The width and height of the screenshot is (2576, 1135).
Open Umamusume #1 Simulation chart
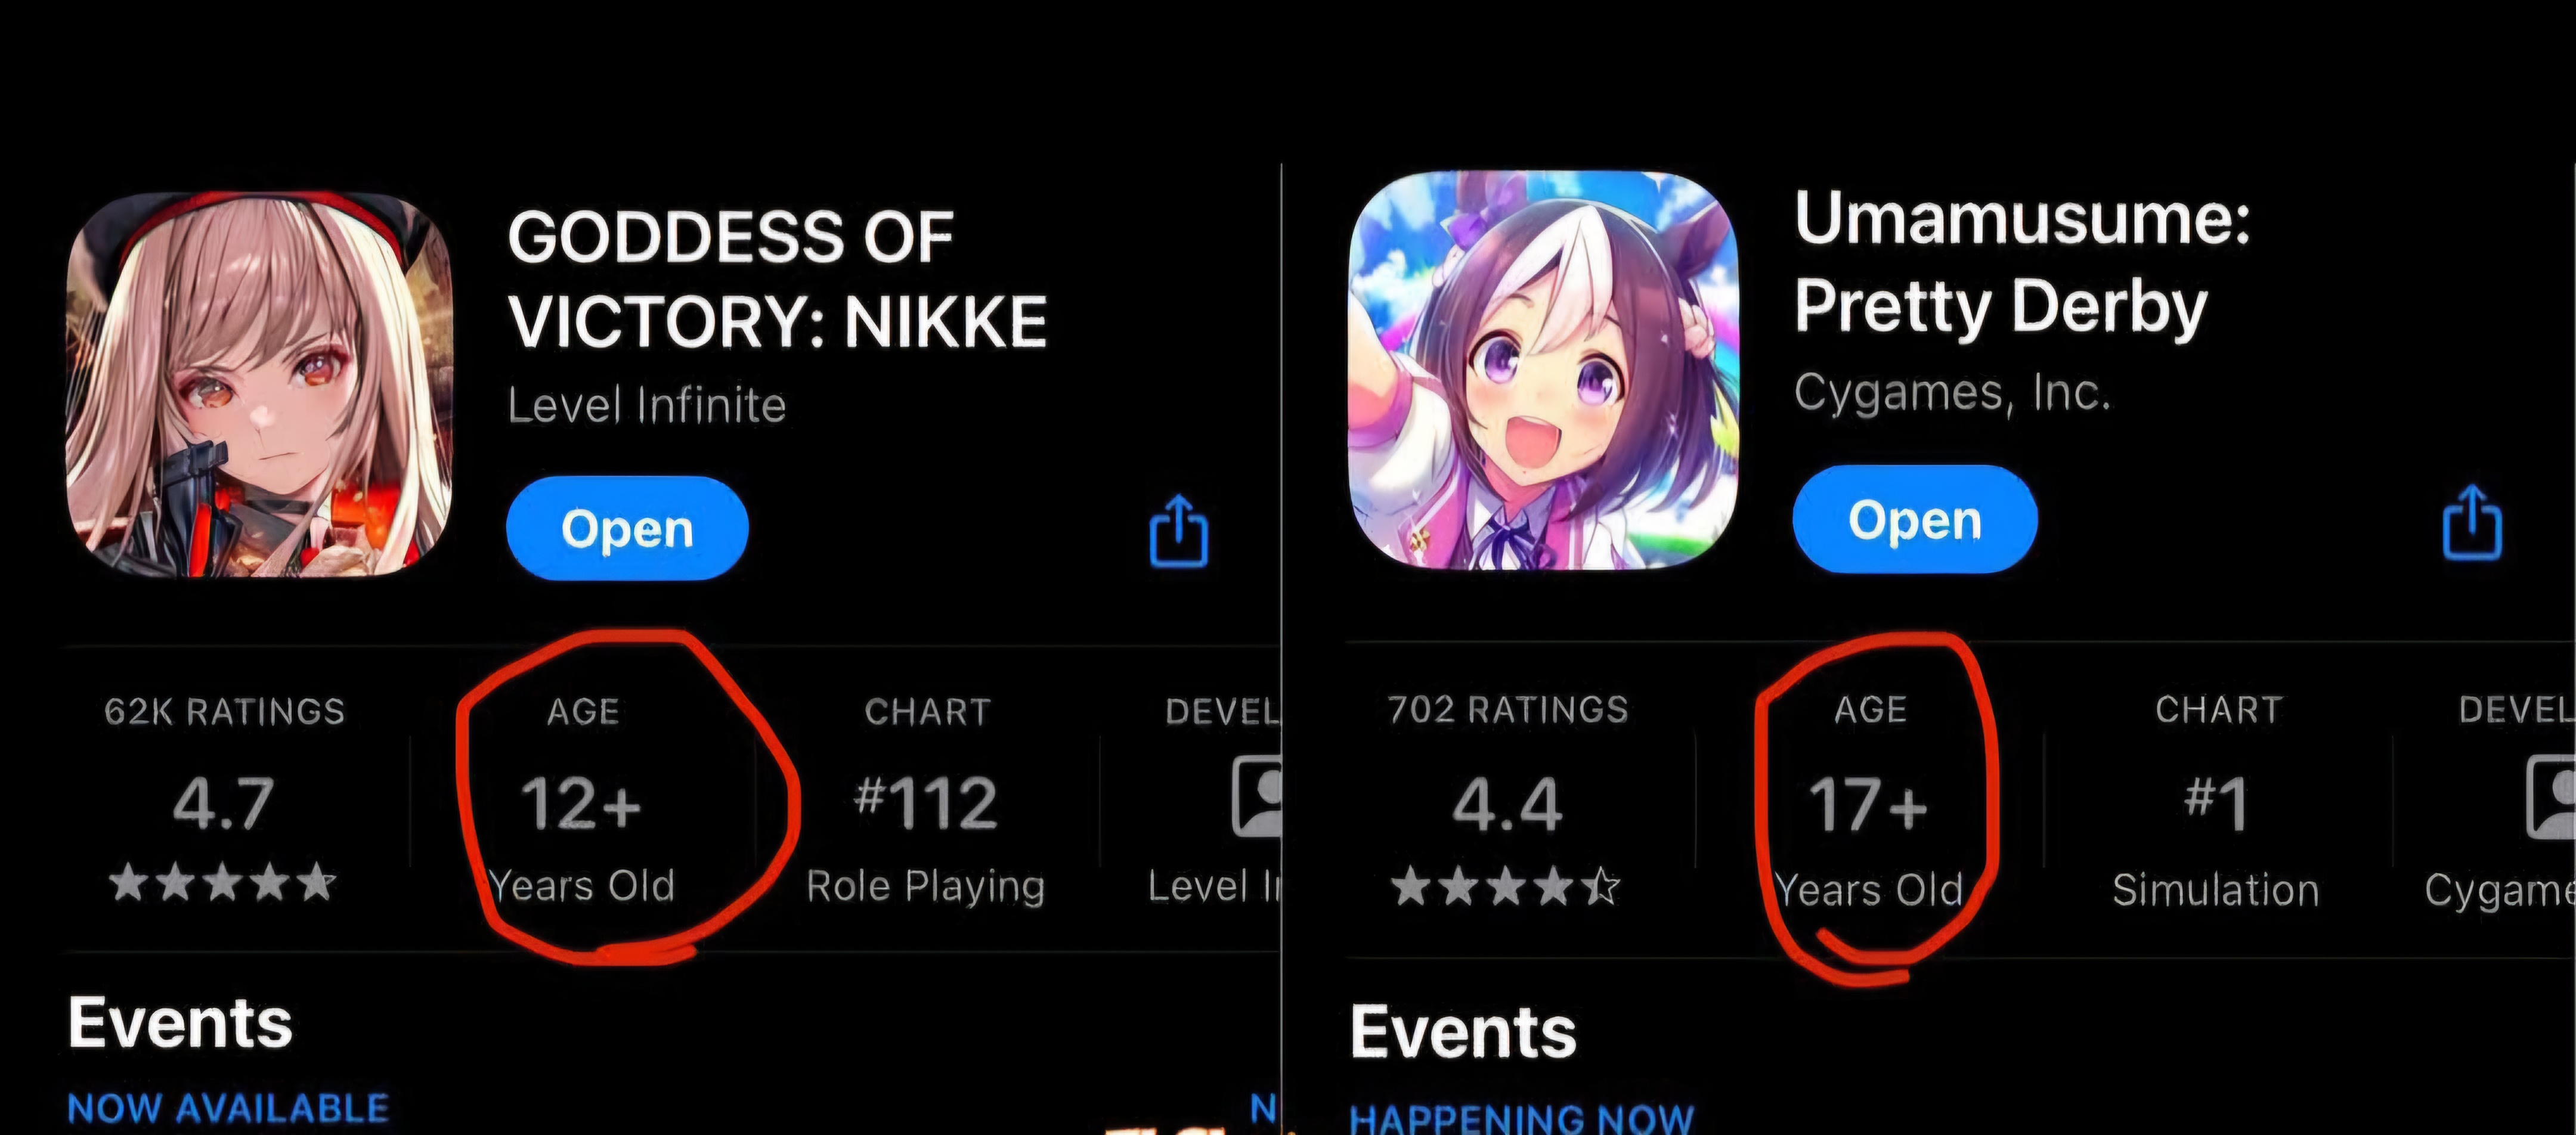(2216, 800)
